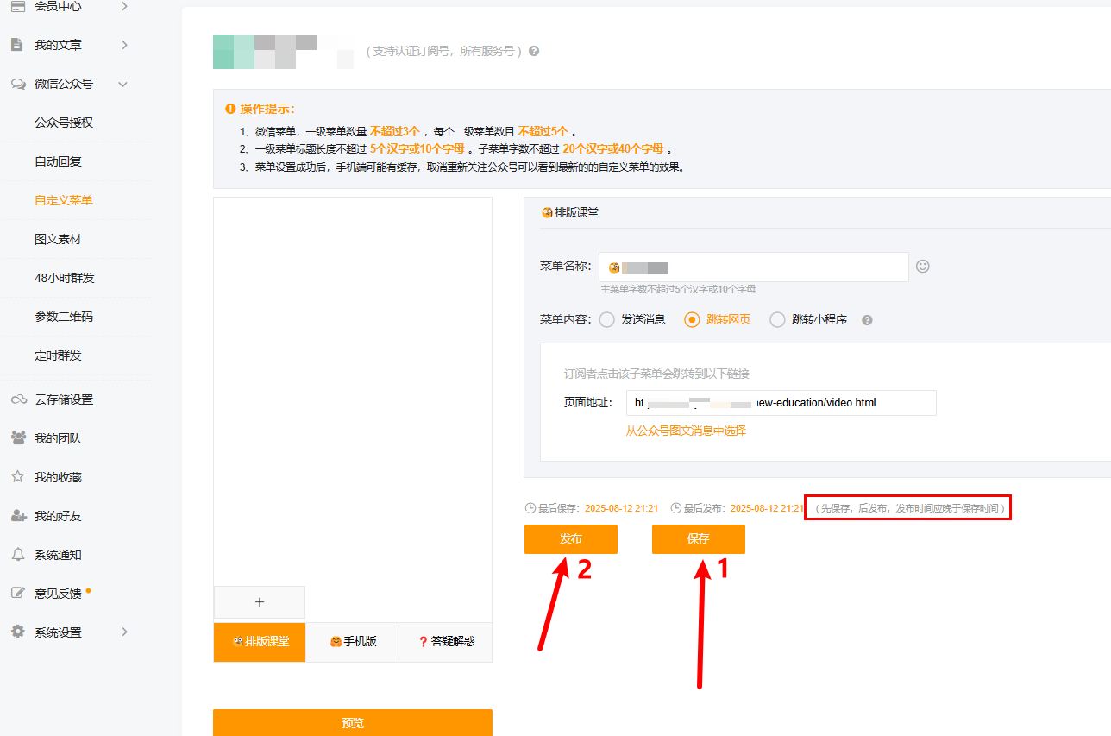Click the 我的团队 group icon
Screen dimensions: 1111x736
17,438
